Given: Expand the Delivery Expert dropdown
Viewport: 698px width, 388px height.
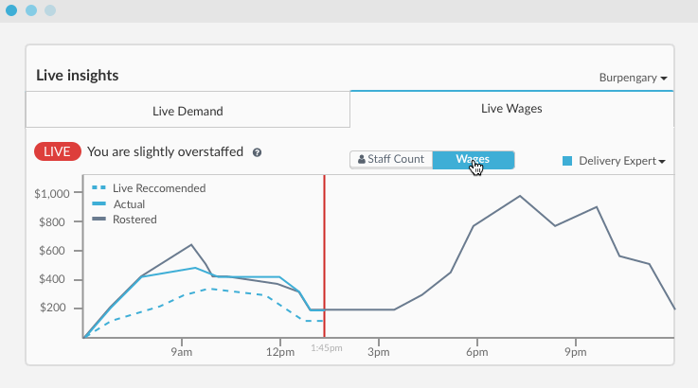Looking at the screenshot, I should tap(621, 161).
